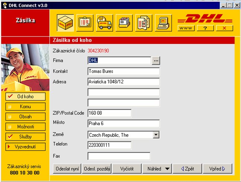
Task: Click the Vyčistit button
Action: click(x=127, y=169)
